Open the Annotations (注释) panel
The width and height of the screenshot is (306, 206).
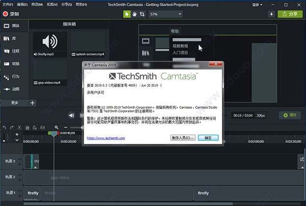coord(12,51)
